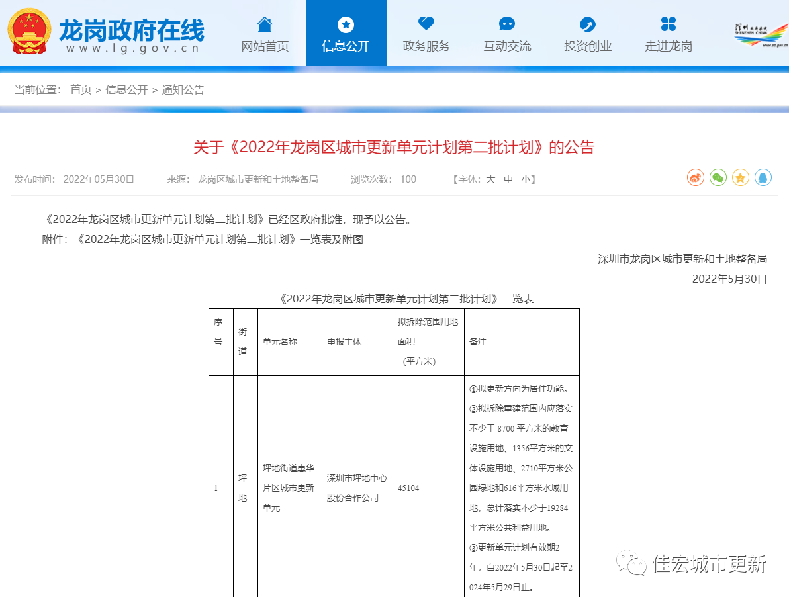
Task: Open 信息公开 in the breadcrumb path
Action: tap(126, 90)
